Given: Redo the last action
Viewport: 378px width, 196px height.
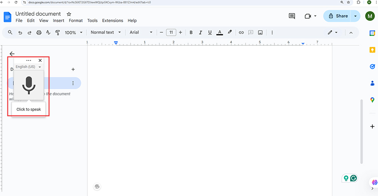Looking at the screenshot, I should (29, 32).
